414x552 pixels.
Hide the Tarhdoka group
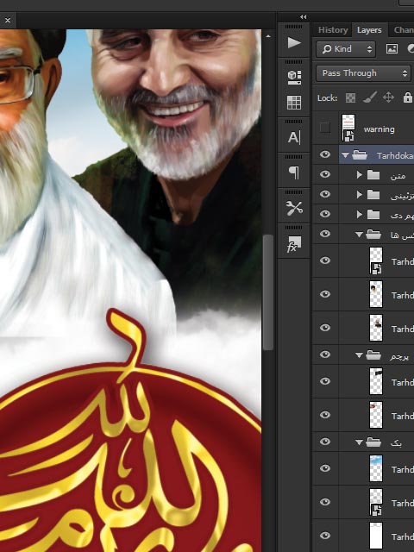coord(325,154)
